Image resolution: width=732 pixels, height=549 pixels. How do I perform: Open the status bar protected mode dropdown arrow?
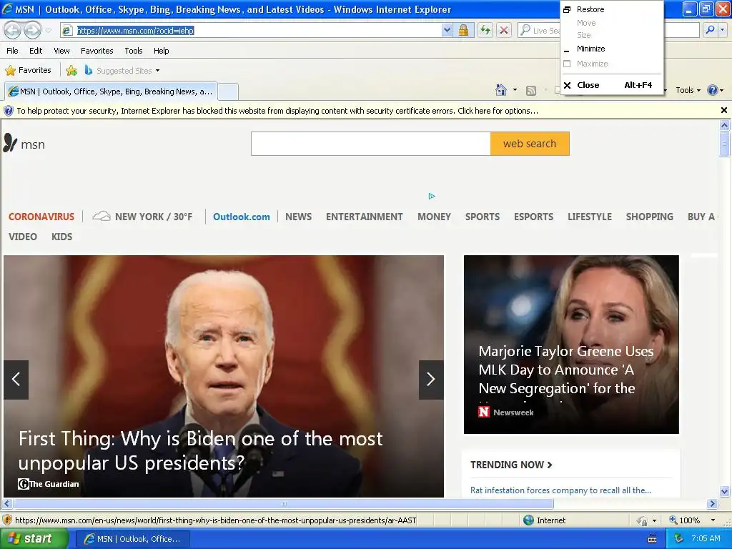pos(654,520)
